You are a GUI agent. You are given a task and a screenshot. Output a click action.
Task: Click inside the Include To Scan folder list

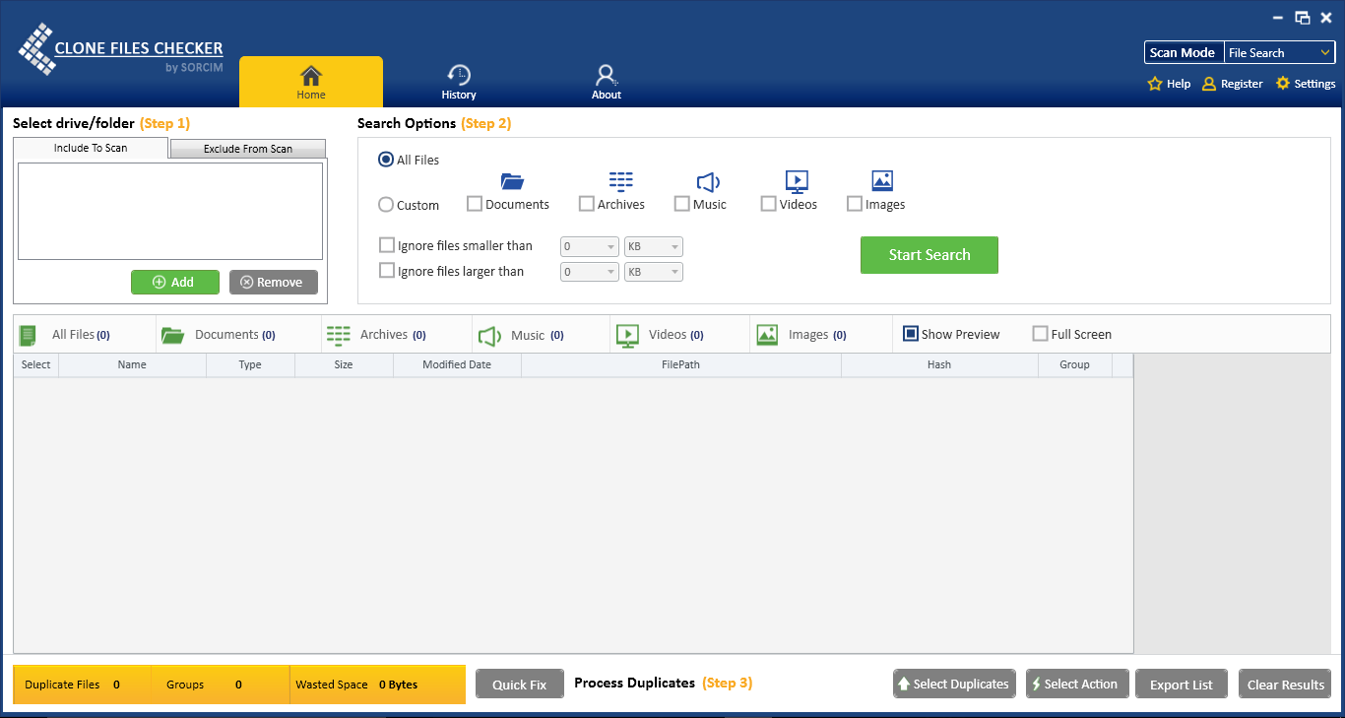170,211
